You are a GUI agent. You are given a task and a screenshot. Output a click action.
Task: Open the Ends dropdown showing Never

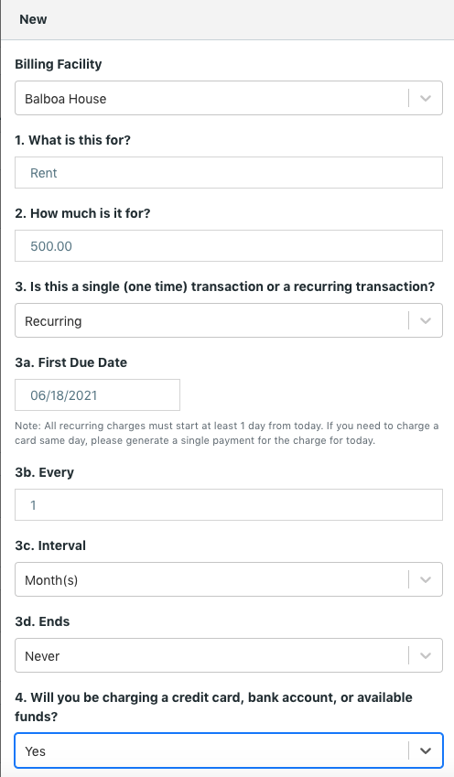pos(229,655)
